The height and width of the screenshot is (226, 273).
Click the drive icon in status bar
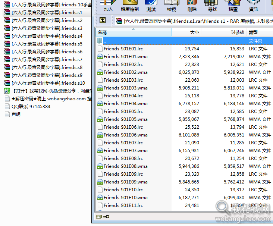click(99, 217)
